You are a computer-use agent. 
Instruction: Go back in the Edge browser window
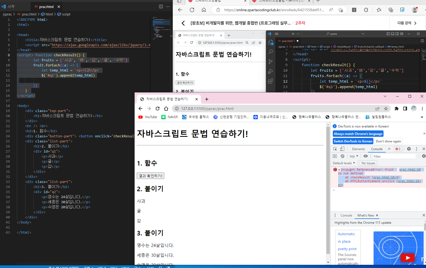[180, 10]
